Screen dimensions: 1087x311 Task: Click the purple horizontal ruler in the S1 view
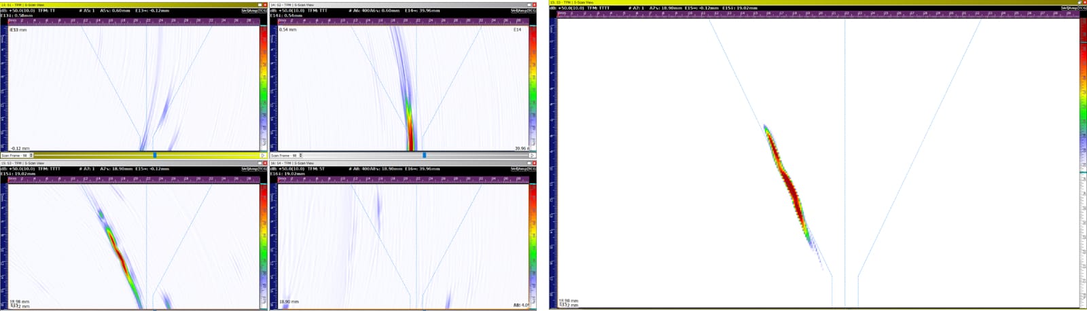click(x=134, y=22)
